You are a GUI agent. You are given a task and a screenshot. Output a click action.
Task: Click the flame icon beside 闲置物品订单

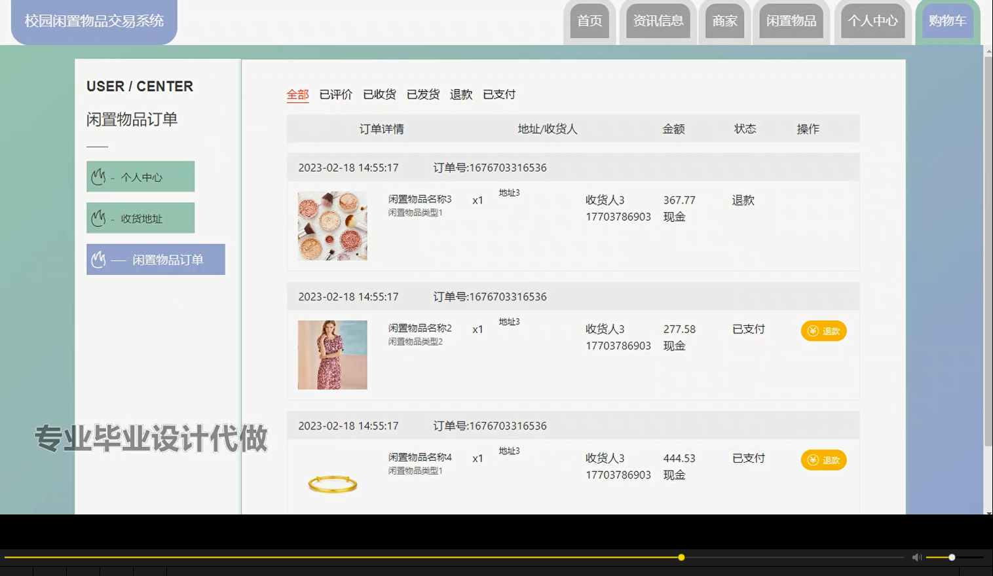[99, 259]
